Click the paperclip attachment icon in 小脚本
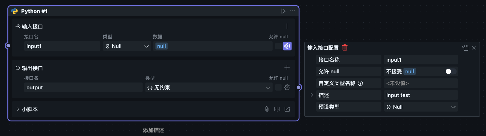Screen dimensions: 486x136 point(267,109)
